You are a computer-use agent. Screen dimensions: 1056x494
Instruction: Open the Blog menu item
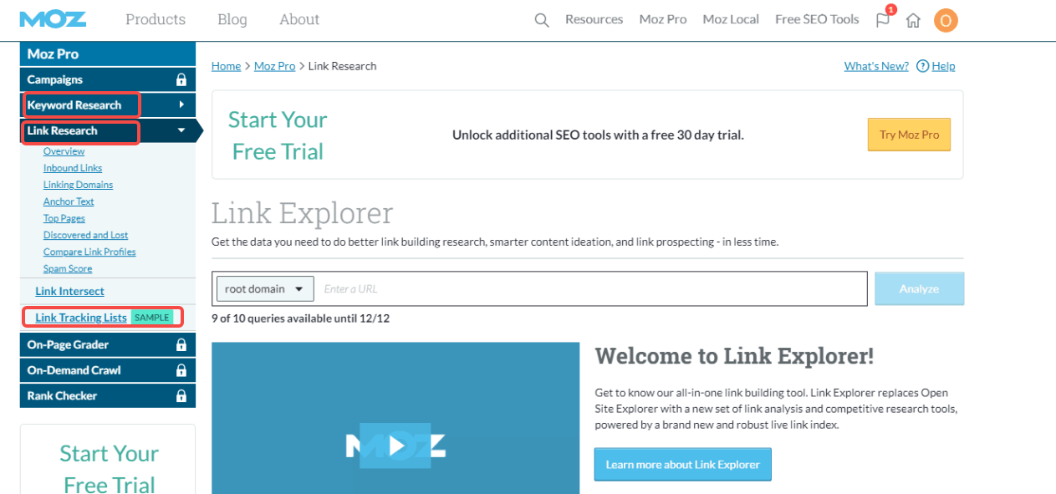pos(232,19)
